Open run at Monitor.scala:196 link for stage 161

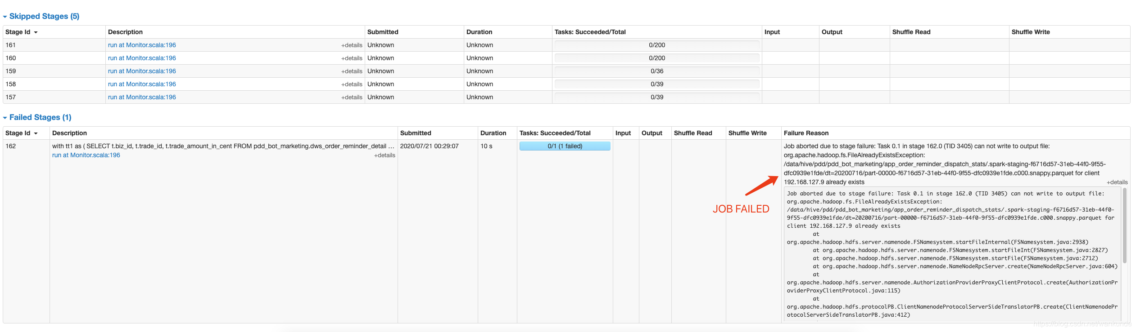click(142, 45)
